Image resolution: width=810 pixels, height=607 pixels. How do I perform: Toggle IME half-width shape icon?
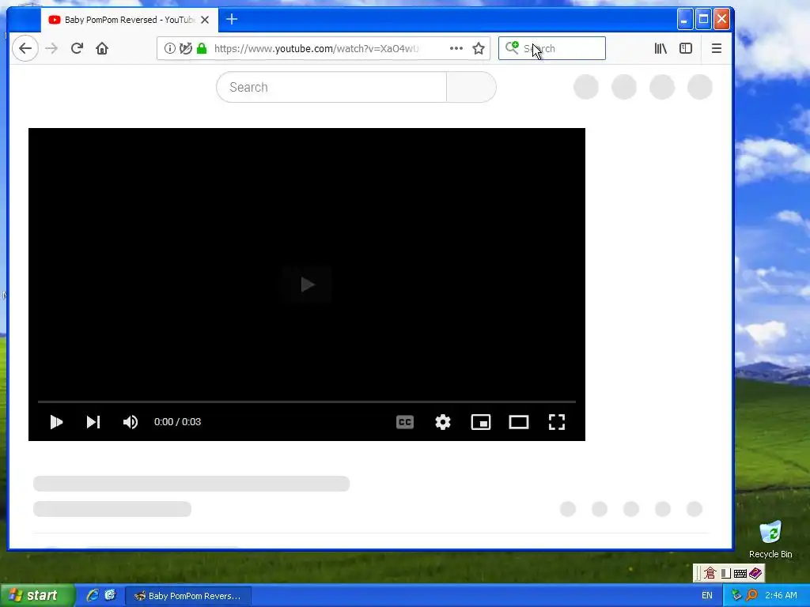tap(726, 574)
